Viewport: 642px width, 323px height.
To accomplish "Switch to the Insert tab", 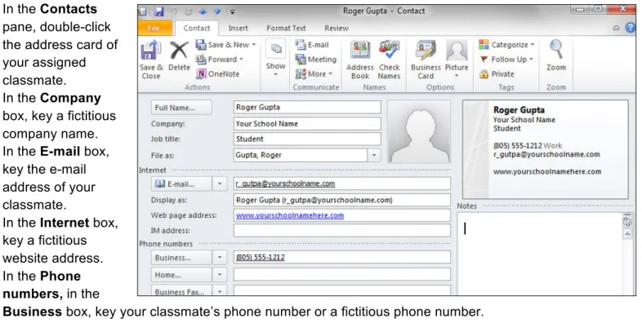I will 238,29.
